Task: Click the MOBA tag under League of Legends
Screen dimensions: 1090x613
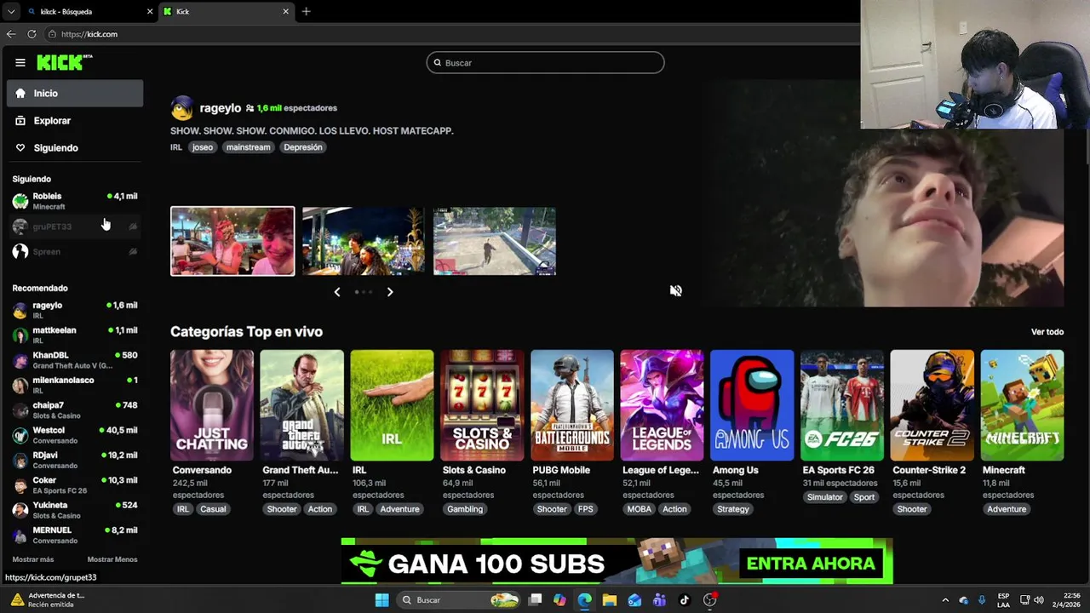Action: (640, 509)
